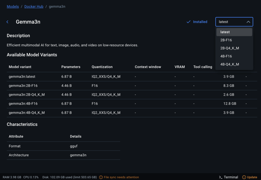Screen dimensions: 261x180
Task: Open the Models breadcrumb link
Action: 13,6
